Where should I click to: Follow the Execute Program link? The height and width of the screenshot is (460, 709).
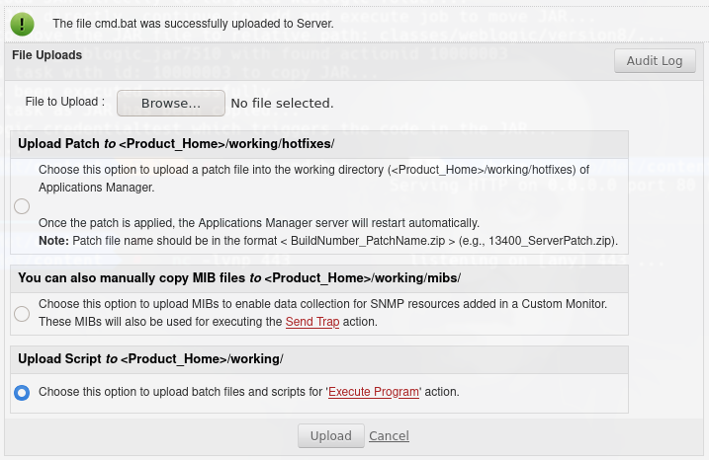click(x=375, y=392)
